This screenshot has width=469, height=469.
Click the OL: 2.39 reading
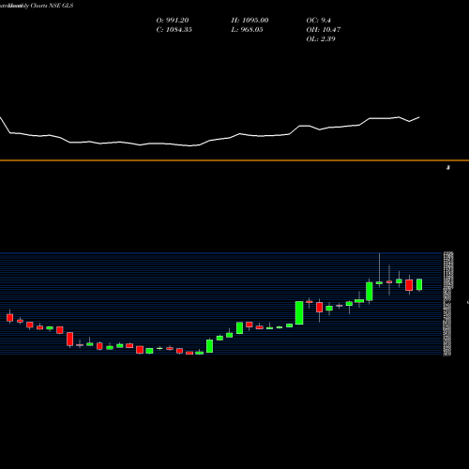321,39
